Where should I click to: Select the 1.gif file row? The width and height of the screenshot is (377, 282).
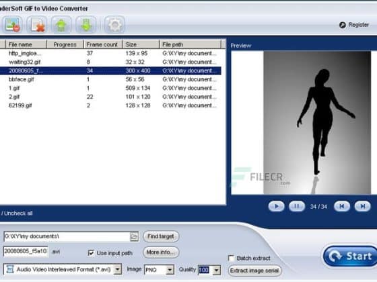coord(110,88)
